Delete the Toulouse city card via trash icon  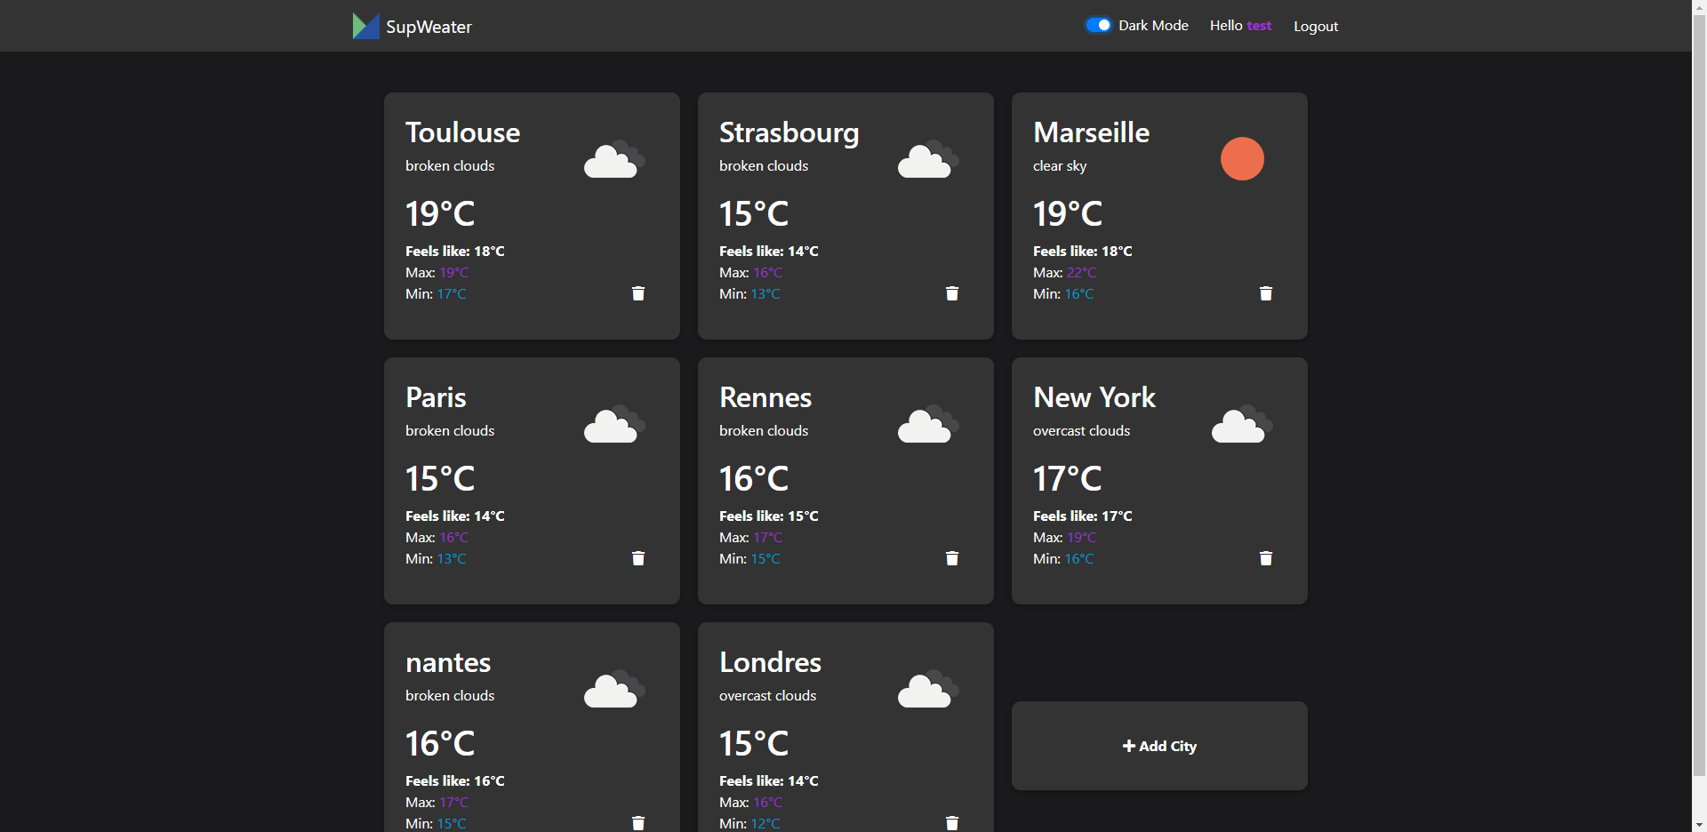[637, 293]
